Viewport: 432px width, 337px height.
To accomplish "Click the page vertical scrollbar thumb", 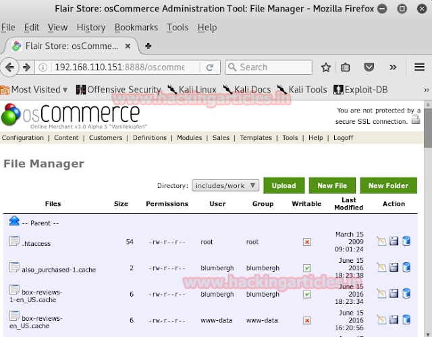I will 428,128.
